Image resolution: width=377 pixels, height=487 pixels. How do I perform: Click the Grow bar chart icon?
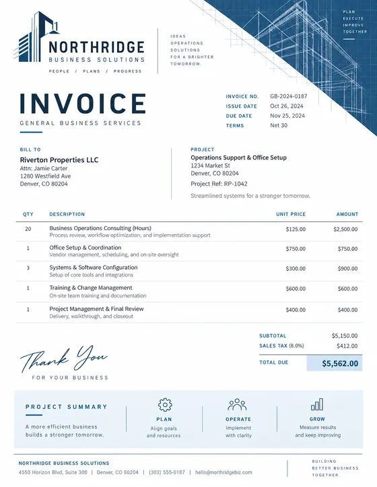click(317, 404)
